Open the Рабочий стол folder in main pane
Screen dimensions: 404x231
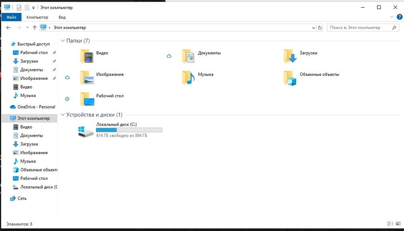(x=101, y=99)
